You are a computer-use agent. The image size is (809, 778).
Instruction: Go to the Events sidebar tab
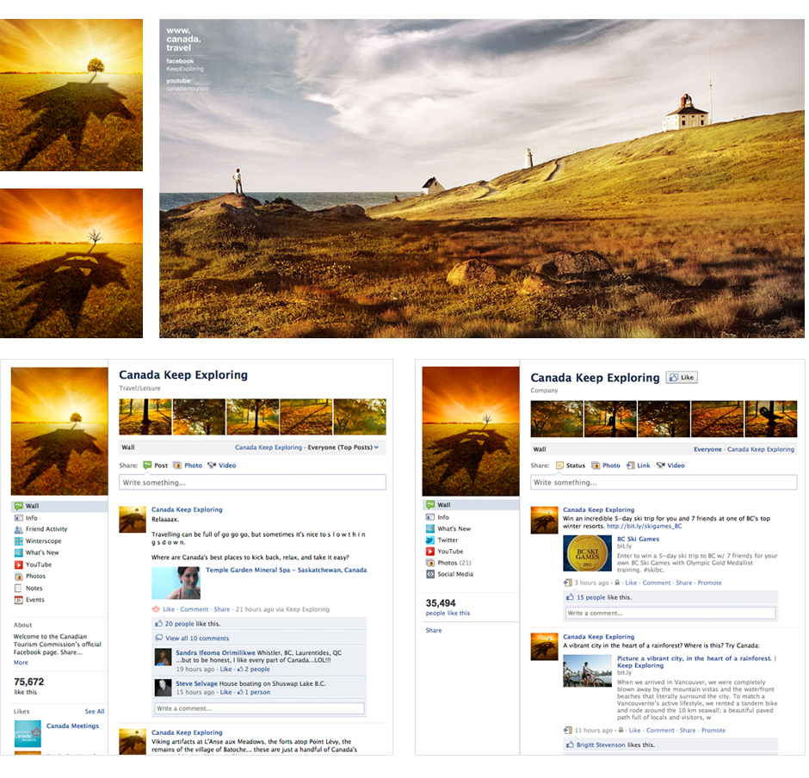35,600
